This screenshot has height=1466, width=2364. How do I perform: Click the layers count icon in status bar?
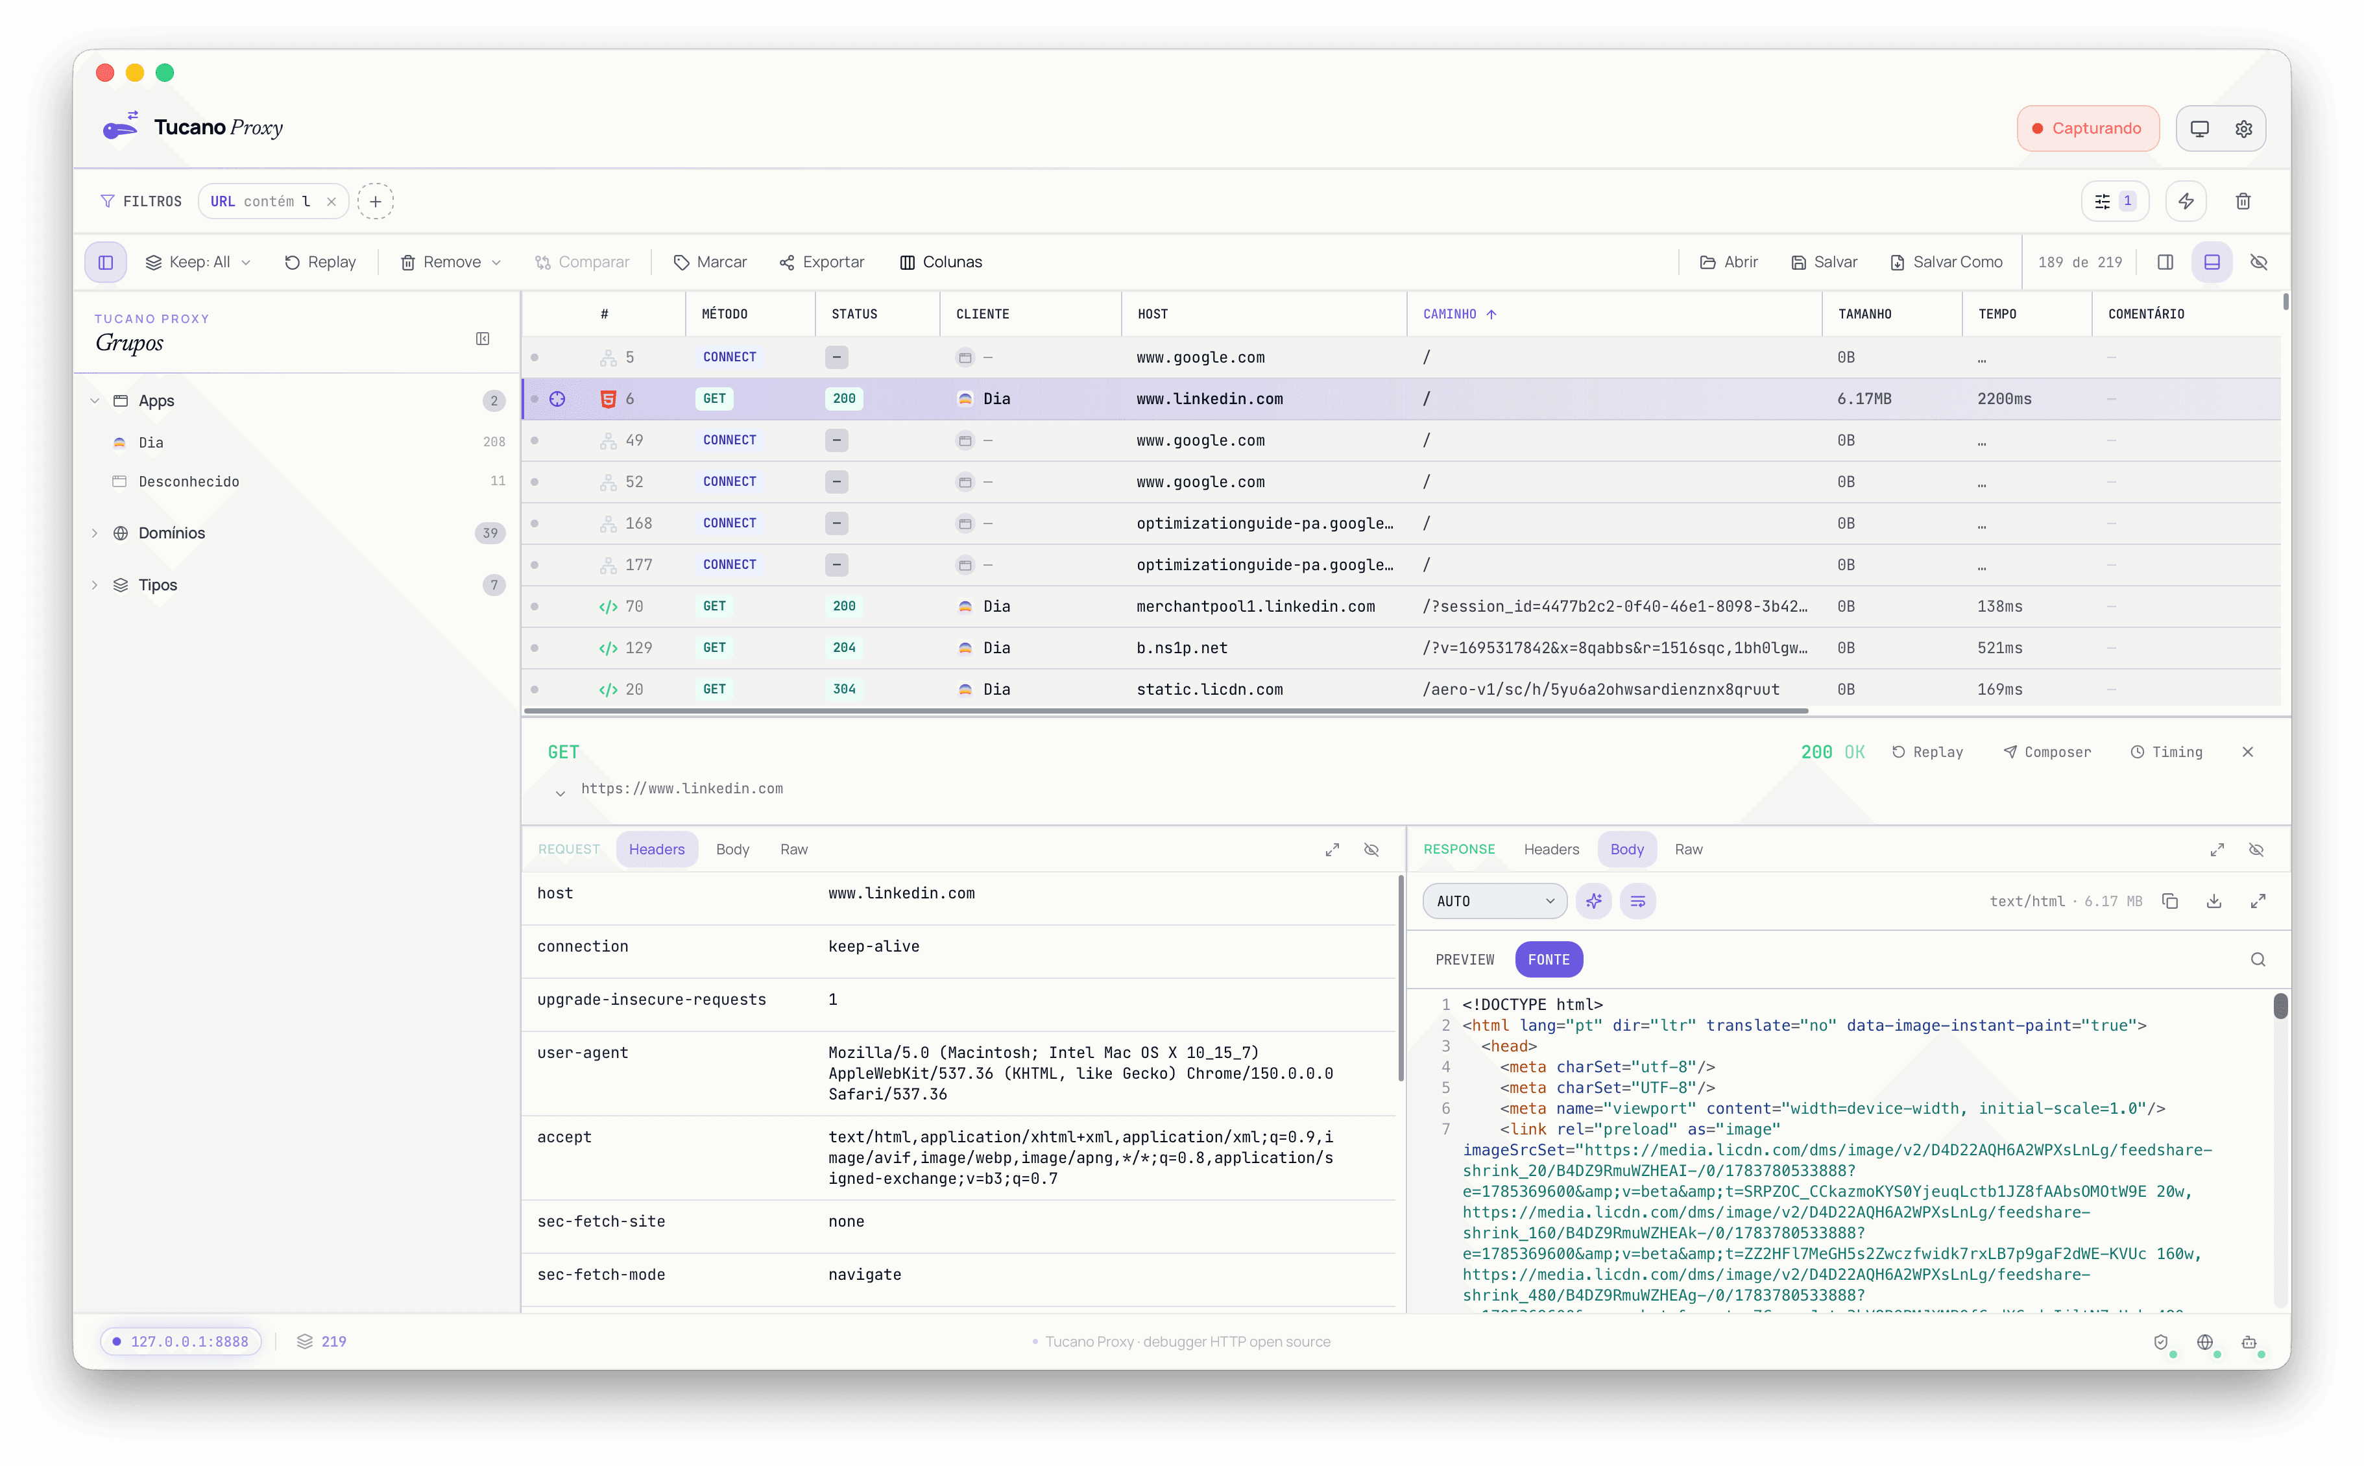[x=304, y=1341]
